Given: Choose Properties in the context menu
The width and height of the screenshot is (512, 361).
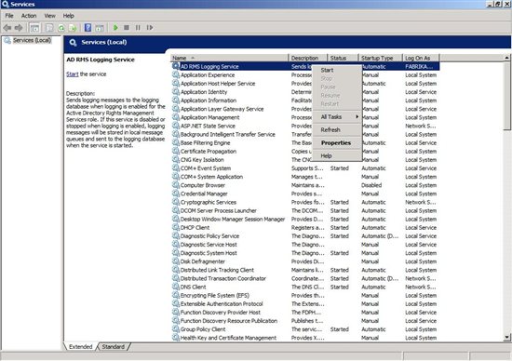Looking at the screenshot, I should [337, 143].
